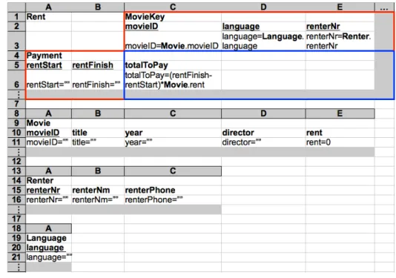
Task: Select row header 4
Action: 16,56
